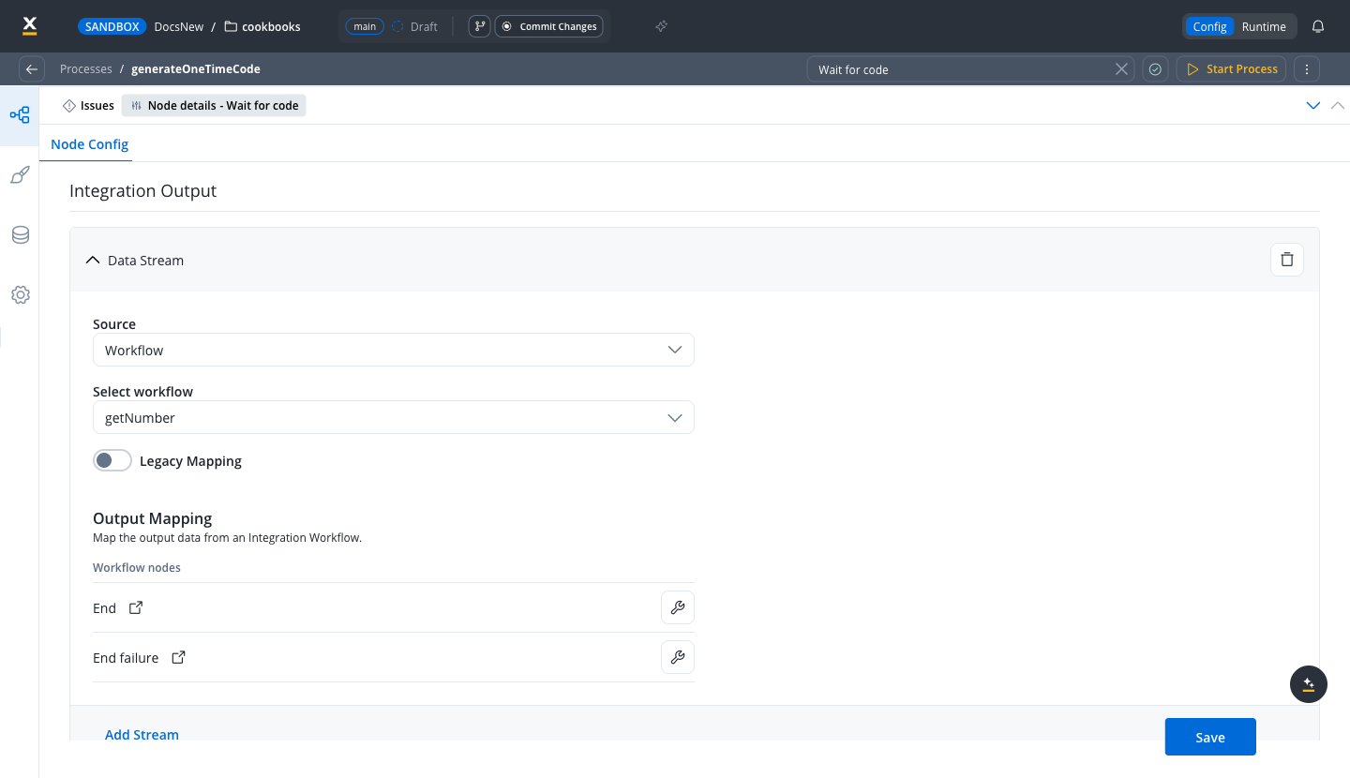
Task: Expand panel with gray up chevron
Action: tap(1338, 106)
